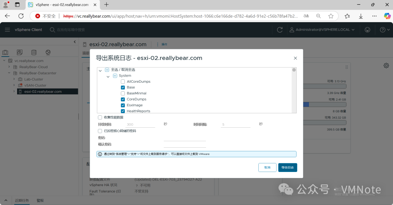
Task: Click the card drag handle dots icon
Action: [347, 67]
